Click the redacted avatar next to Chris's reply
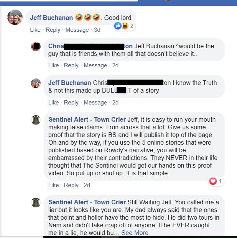The width and height of the screenshot is (237, 238). point(36,46)
